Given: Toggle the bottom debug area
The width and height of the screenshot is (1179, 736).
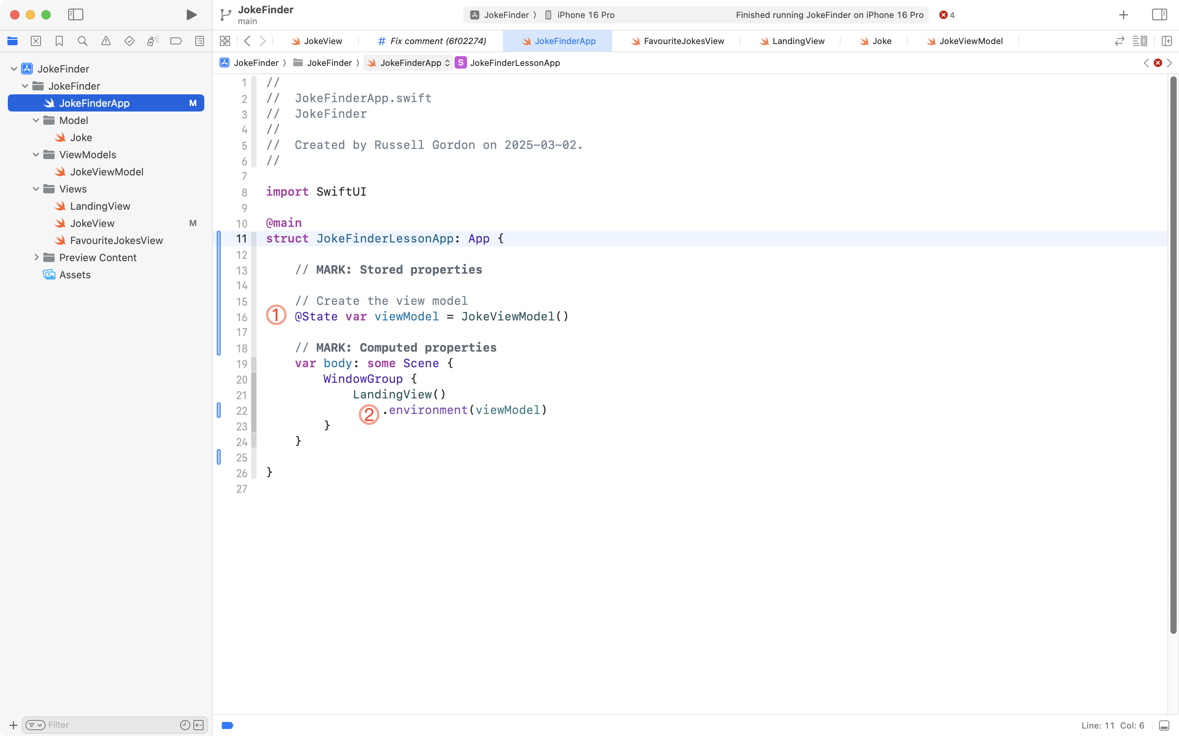Looking at the screenshot, I should click(x=1164, y=725).
